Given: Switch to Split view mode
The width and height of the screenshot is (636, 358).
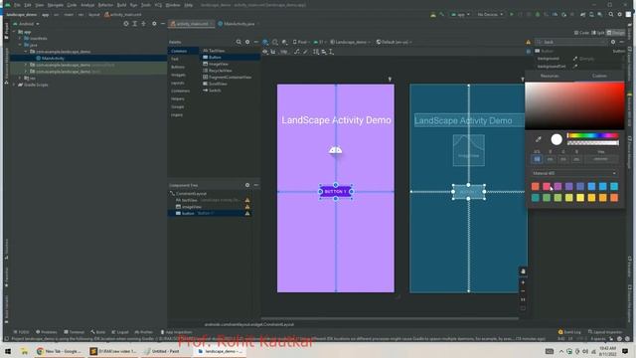Looking at the screenshot, I should (598, 33).
